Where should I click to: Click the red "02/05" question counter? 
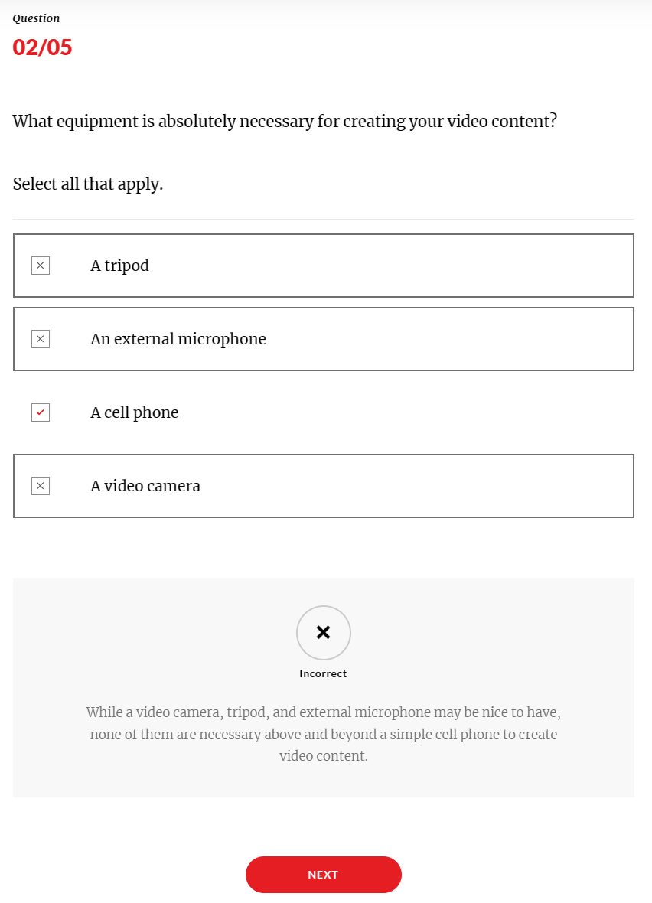[x=43, y=47]
